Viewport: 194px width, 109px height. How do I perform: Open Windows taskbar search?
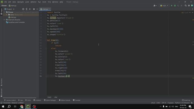[9, 106]
